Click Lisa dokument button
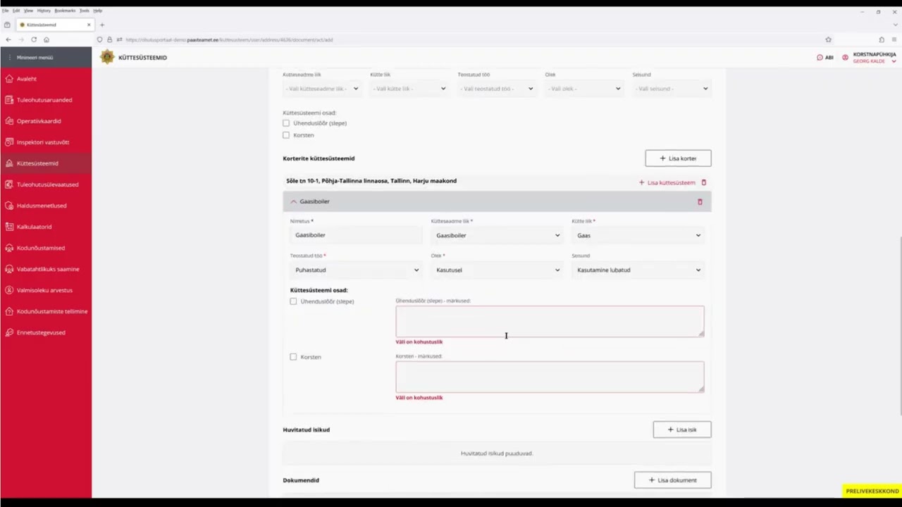This screenshot has height=507, width=902. pos(672,480)
